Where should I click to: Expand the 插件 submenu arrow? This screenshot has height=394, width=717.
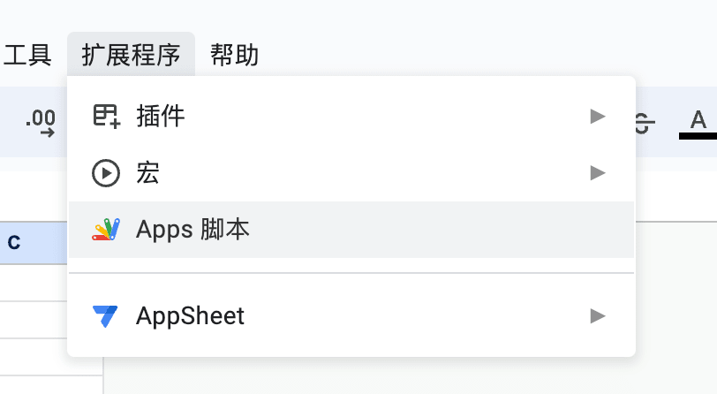(598, 117)
